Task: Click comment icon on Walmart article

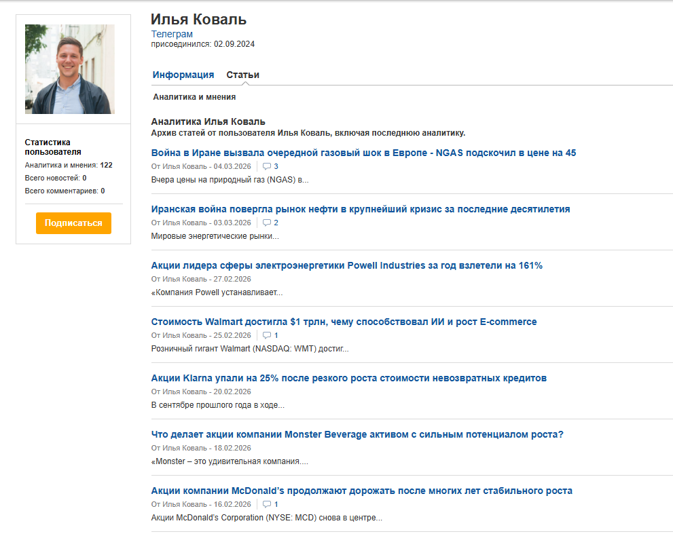Action: 267,335
